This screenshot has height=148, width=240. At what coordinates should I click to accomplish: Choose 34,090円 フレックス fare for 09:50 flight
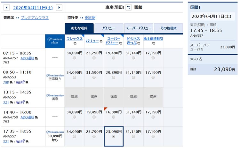(x=75, y=78)
